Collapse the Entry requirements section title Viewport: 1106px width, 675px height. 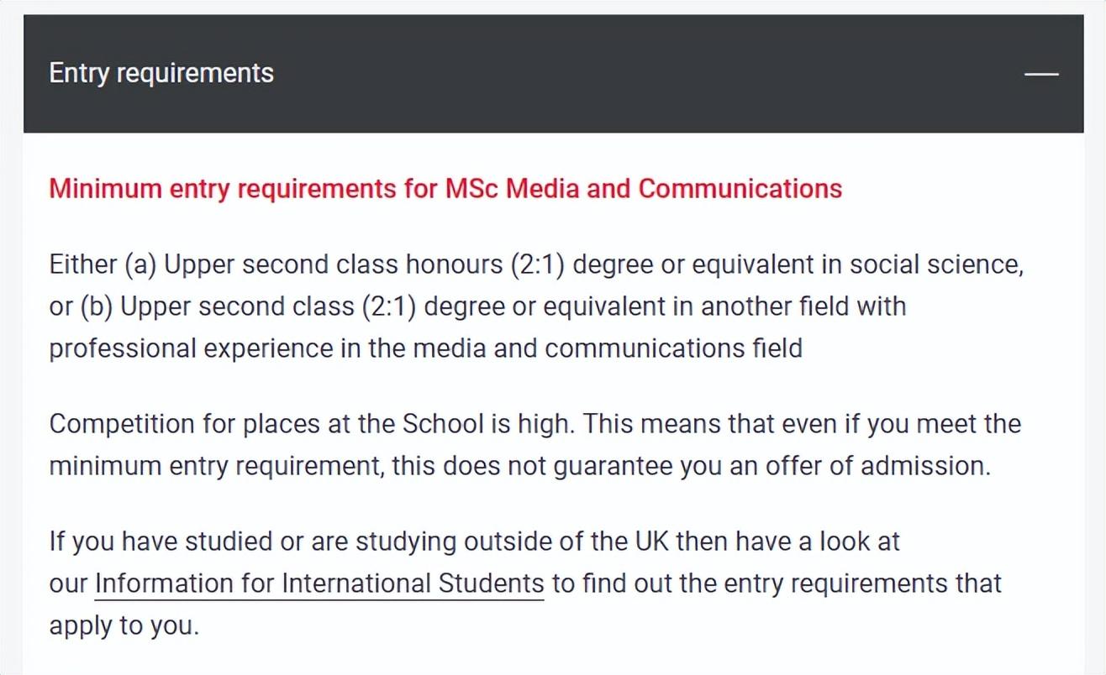[x=161, y=73]
